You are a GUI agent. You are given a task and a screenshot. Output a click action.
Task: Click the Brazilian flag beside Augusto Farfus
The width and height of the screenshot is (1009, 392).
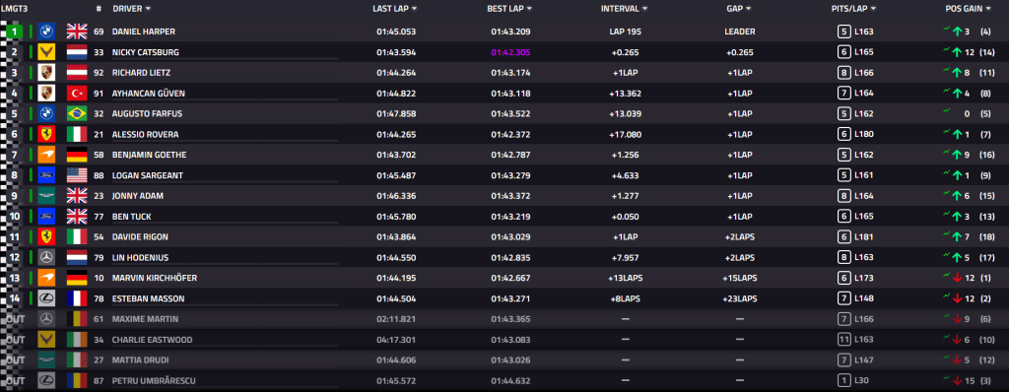click(x=77, y=114)
